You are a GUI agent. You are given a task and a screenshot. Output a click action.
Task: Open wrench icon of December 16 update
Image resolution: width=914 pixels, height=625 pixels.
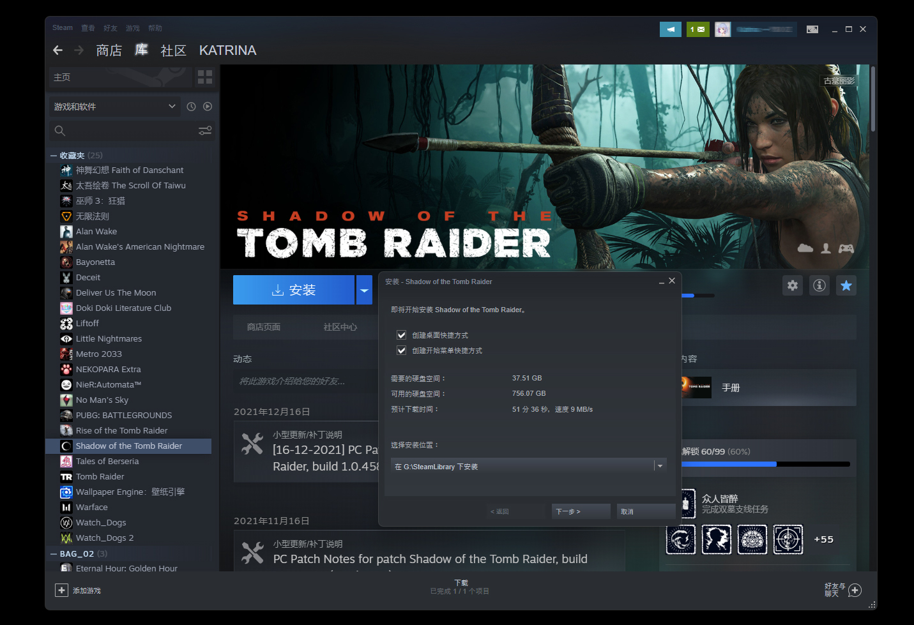253,444
